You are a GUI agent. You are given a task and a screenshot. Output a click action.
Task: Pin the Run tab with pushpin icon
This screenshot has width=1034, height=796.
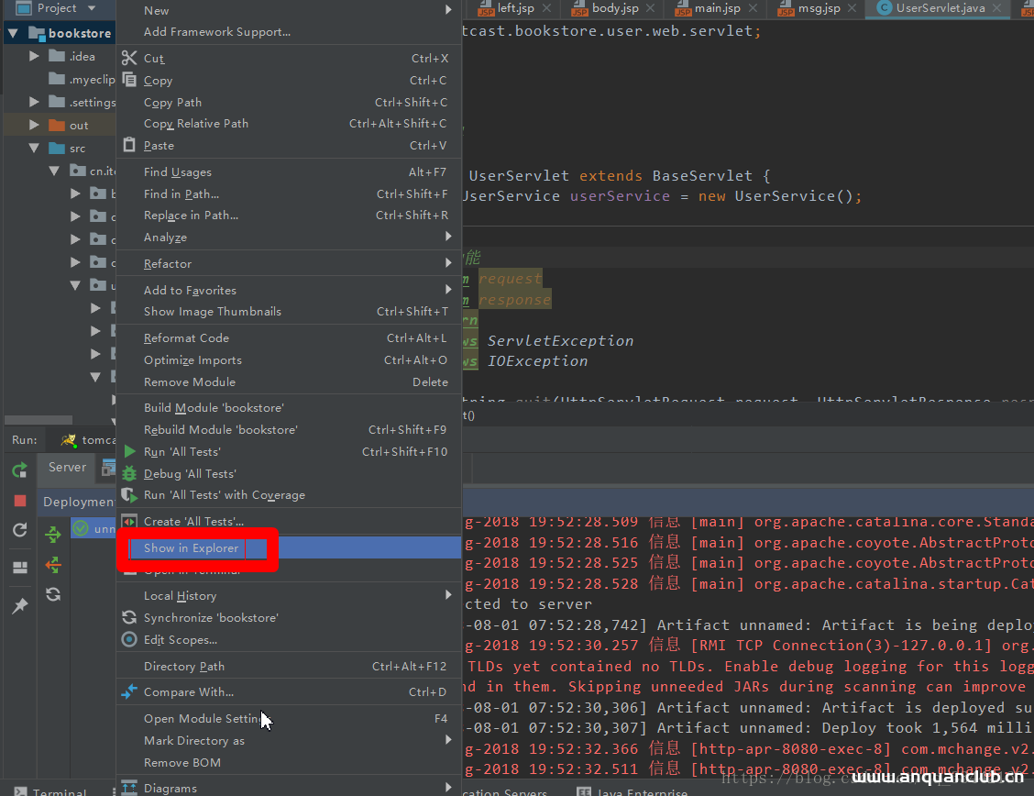coord(20,605)
